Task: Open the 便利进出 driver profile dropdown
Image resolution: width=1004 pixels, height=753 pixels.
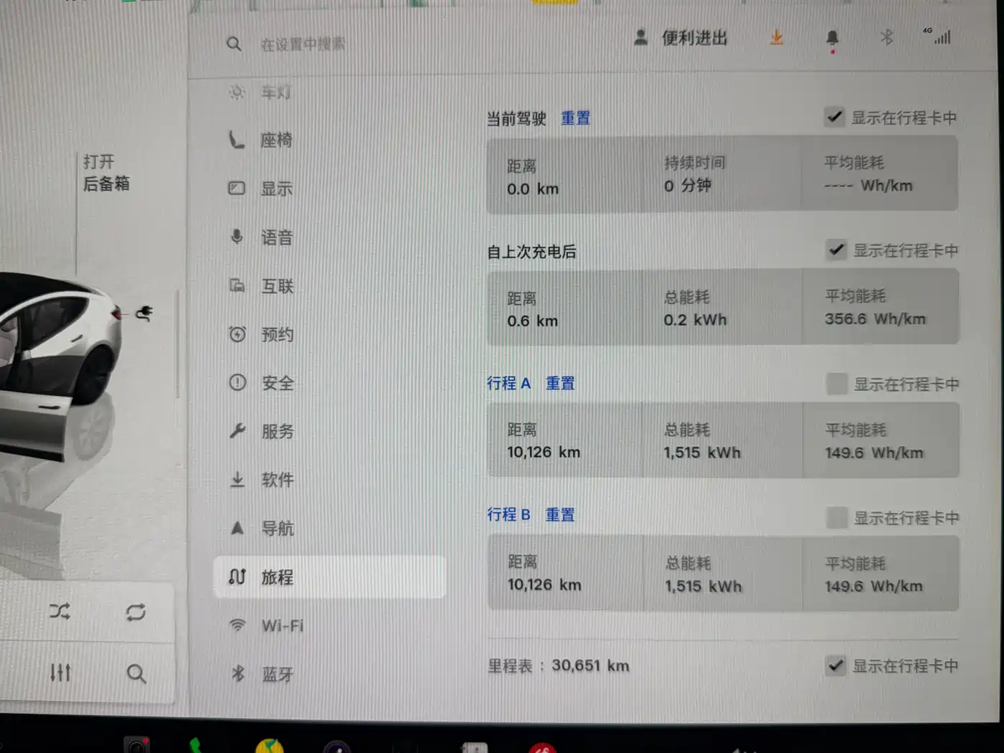Action: pos(681,38)
